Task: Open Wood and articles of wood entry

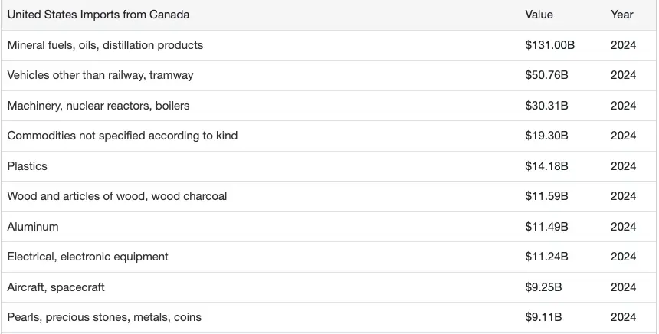Action: tap(117, 196)
